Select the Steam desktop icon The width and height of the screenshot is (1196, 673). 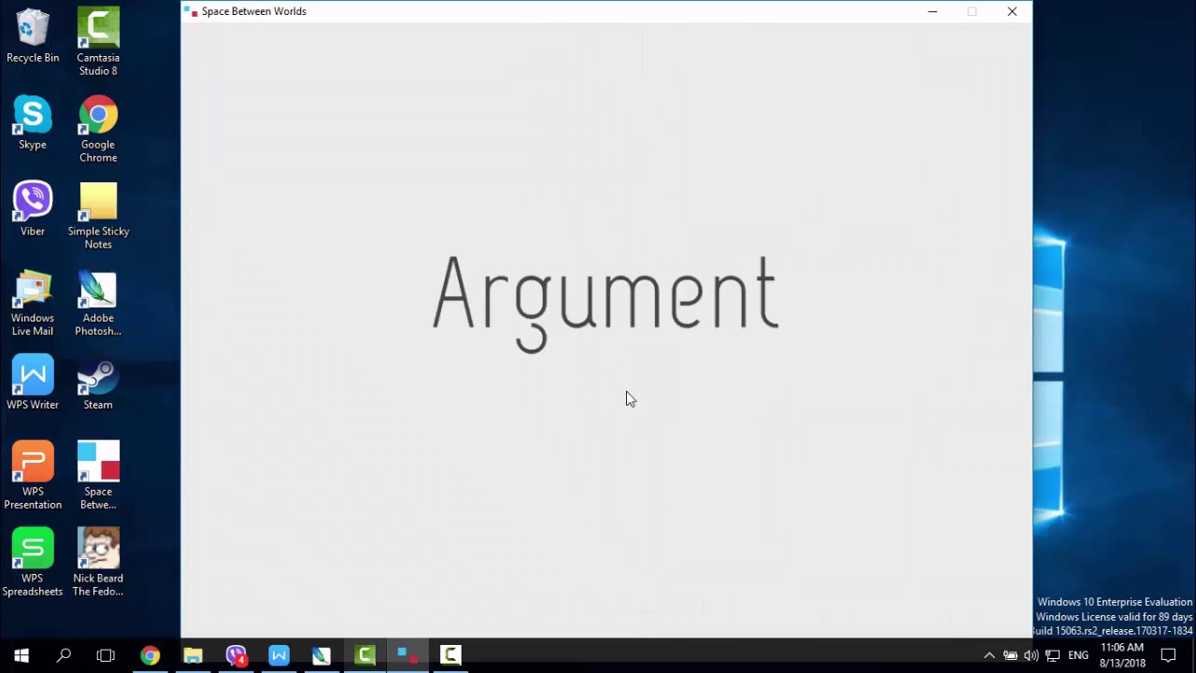click(98, 383)
